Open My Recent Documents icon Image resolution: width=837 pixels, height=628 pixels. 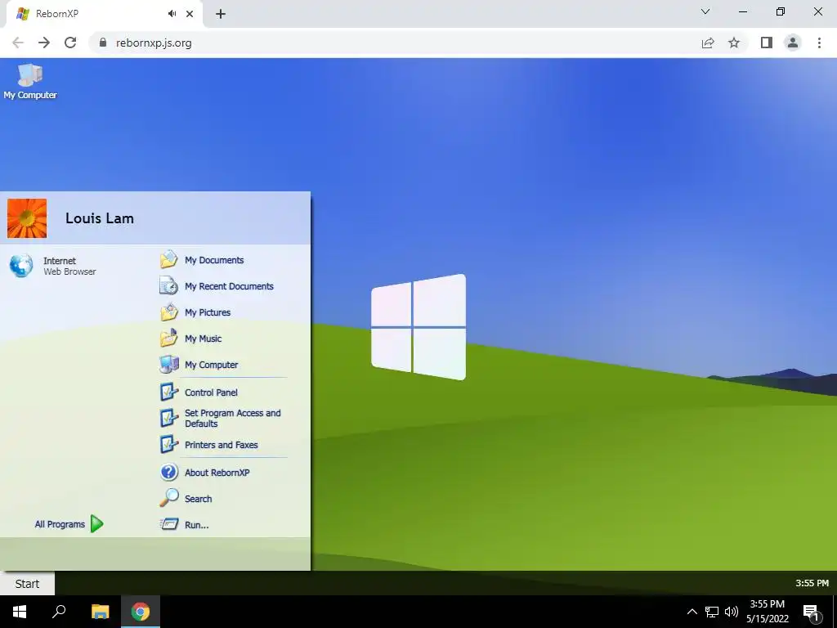tap(168, 286)
